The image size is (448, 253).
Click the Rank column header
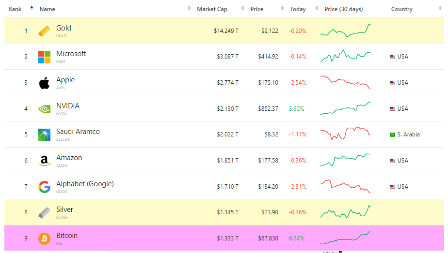coord(15,9)
